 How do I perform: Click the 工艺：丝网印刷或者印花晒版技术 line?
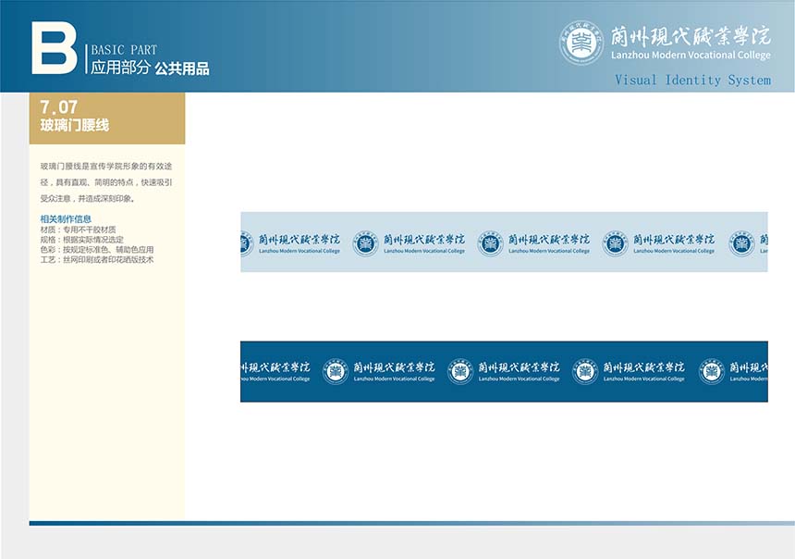click(x=96, y=260)
